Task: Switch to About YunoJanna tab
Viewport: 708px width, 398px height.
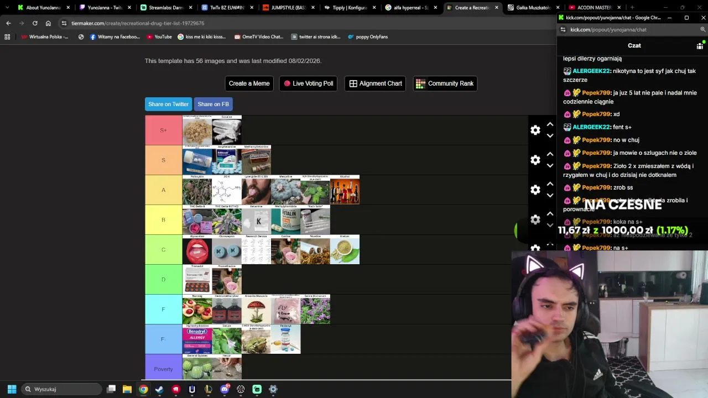Action: pyautogui.click(x=43, y=8)
